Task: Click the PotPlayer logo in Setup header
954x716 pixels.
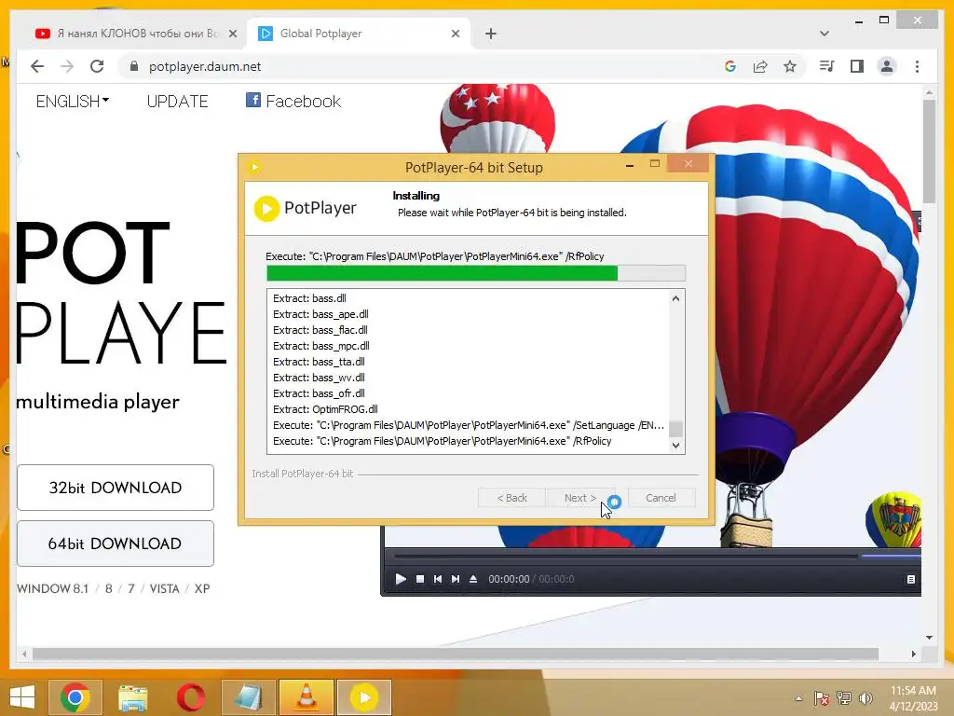Action: coord(305,208)
